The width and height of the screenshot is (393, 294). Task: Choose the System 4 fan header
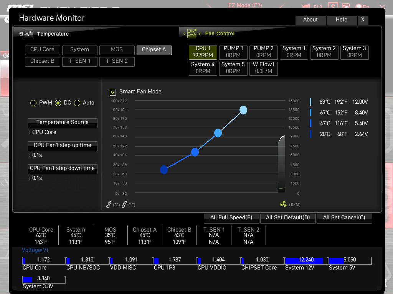[203, 68]
